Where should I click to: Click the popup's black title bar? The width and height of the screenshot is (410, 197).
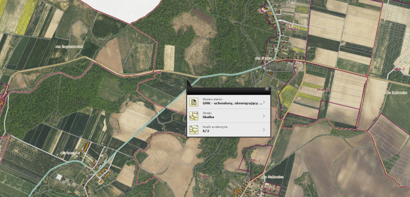(x=226, y=91)
